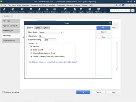Open Online Banking icon

pos(65,10)
